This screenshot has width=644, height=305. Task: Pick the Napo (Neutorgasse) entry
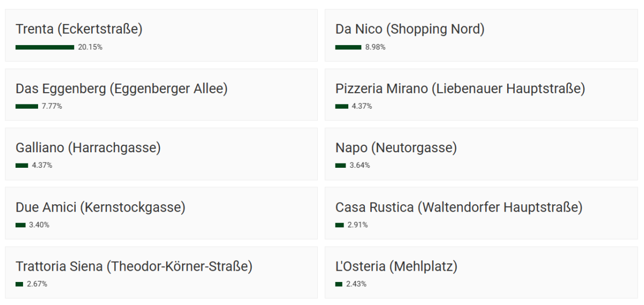pos(481,154)
